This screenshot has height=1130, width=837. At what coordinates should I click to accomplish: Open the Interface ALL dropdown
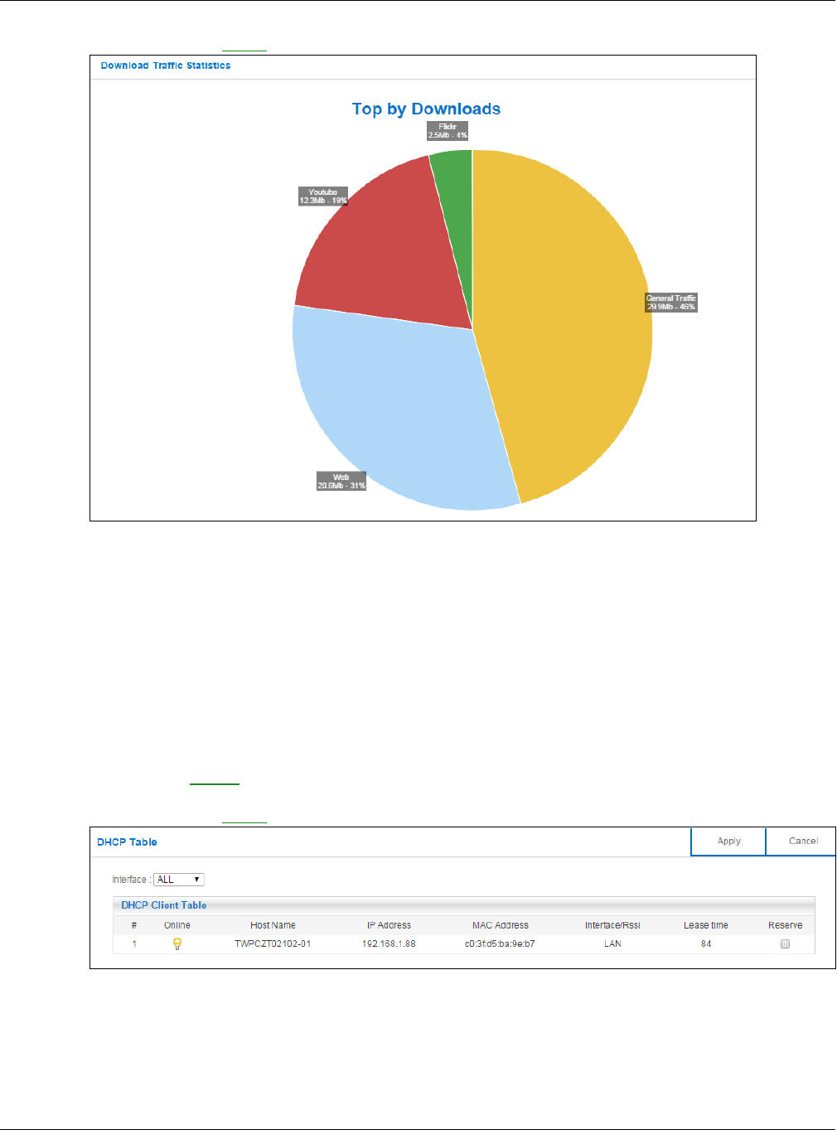[179, 880]
